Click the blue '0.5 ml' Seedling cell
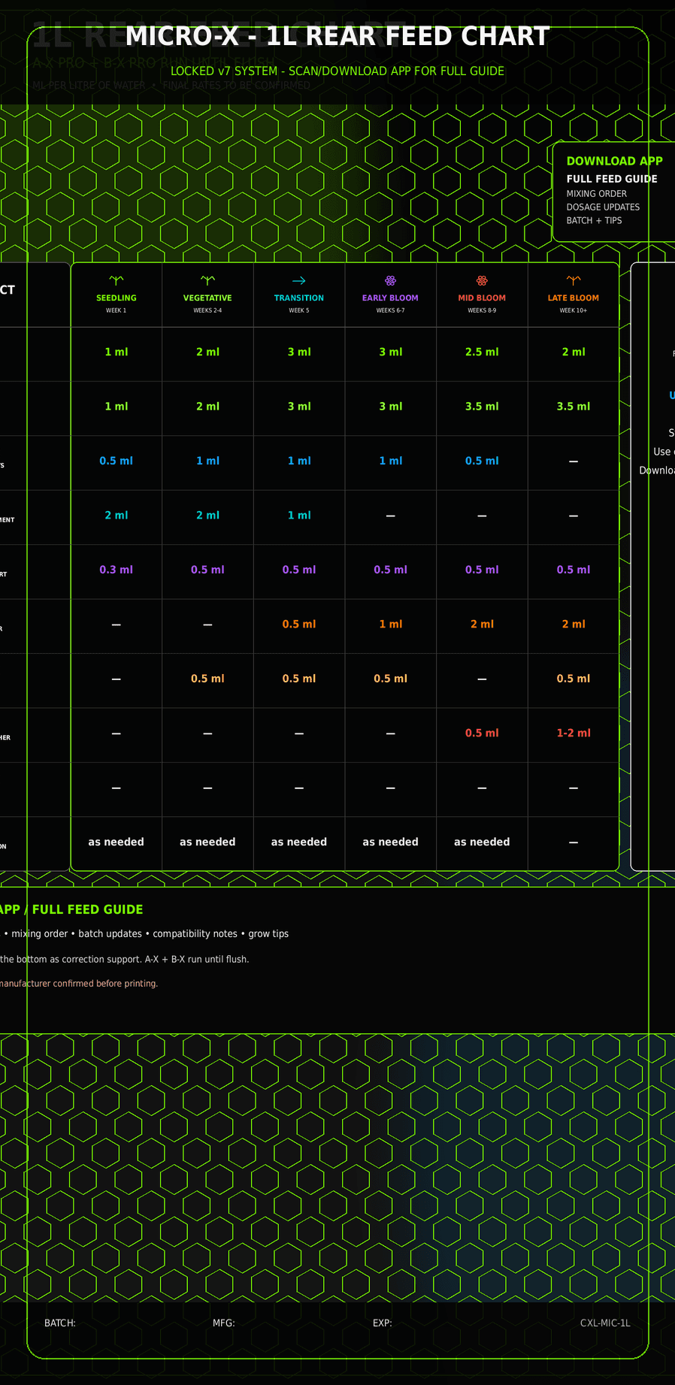Screen dimensions: 675x1385 click(x=117, y=461)
